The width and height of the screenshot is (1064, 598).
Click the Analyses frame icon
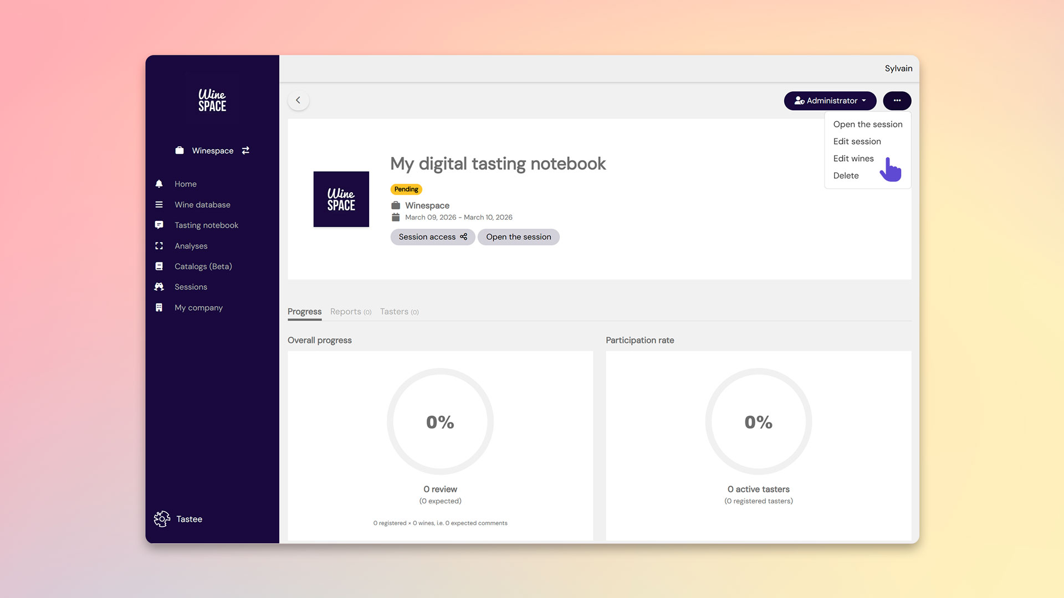coord(159,246)
